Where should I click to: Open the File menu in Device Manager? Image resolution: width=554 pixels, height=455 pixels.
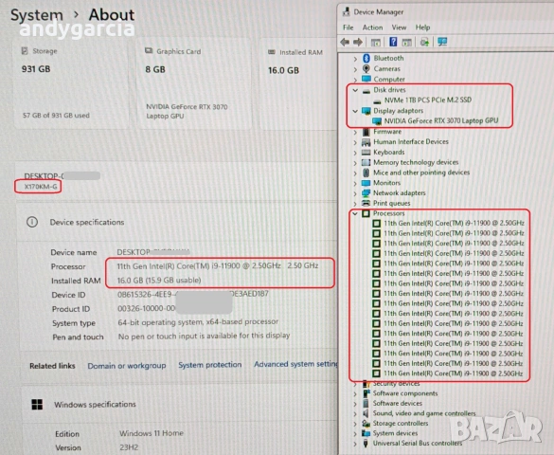coord(348,27)
